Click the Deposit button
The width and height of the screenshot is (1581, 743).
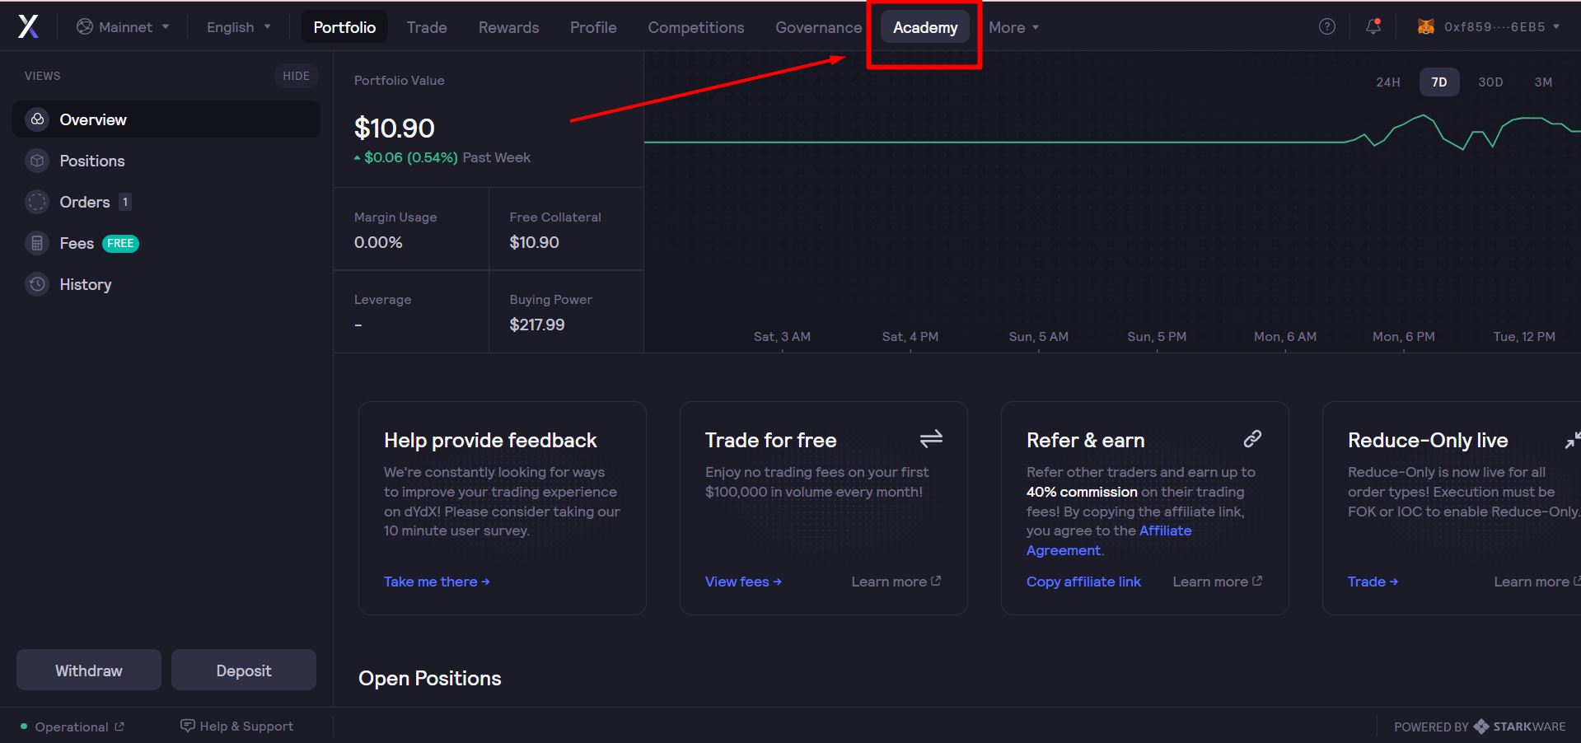244,670
